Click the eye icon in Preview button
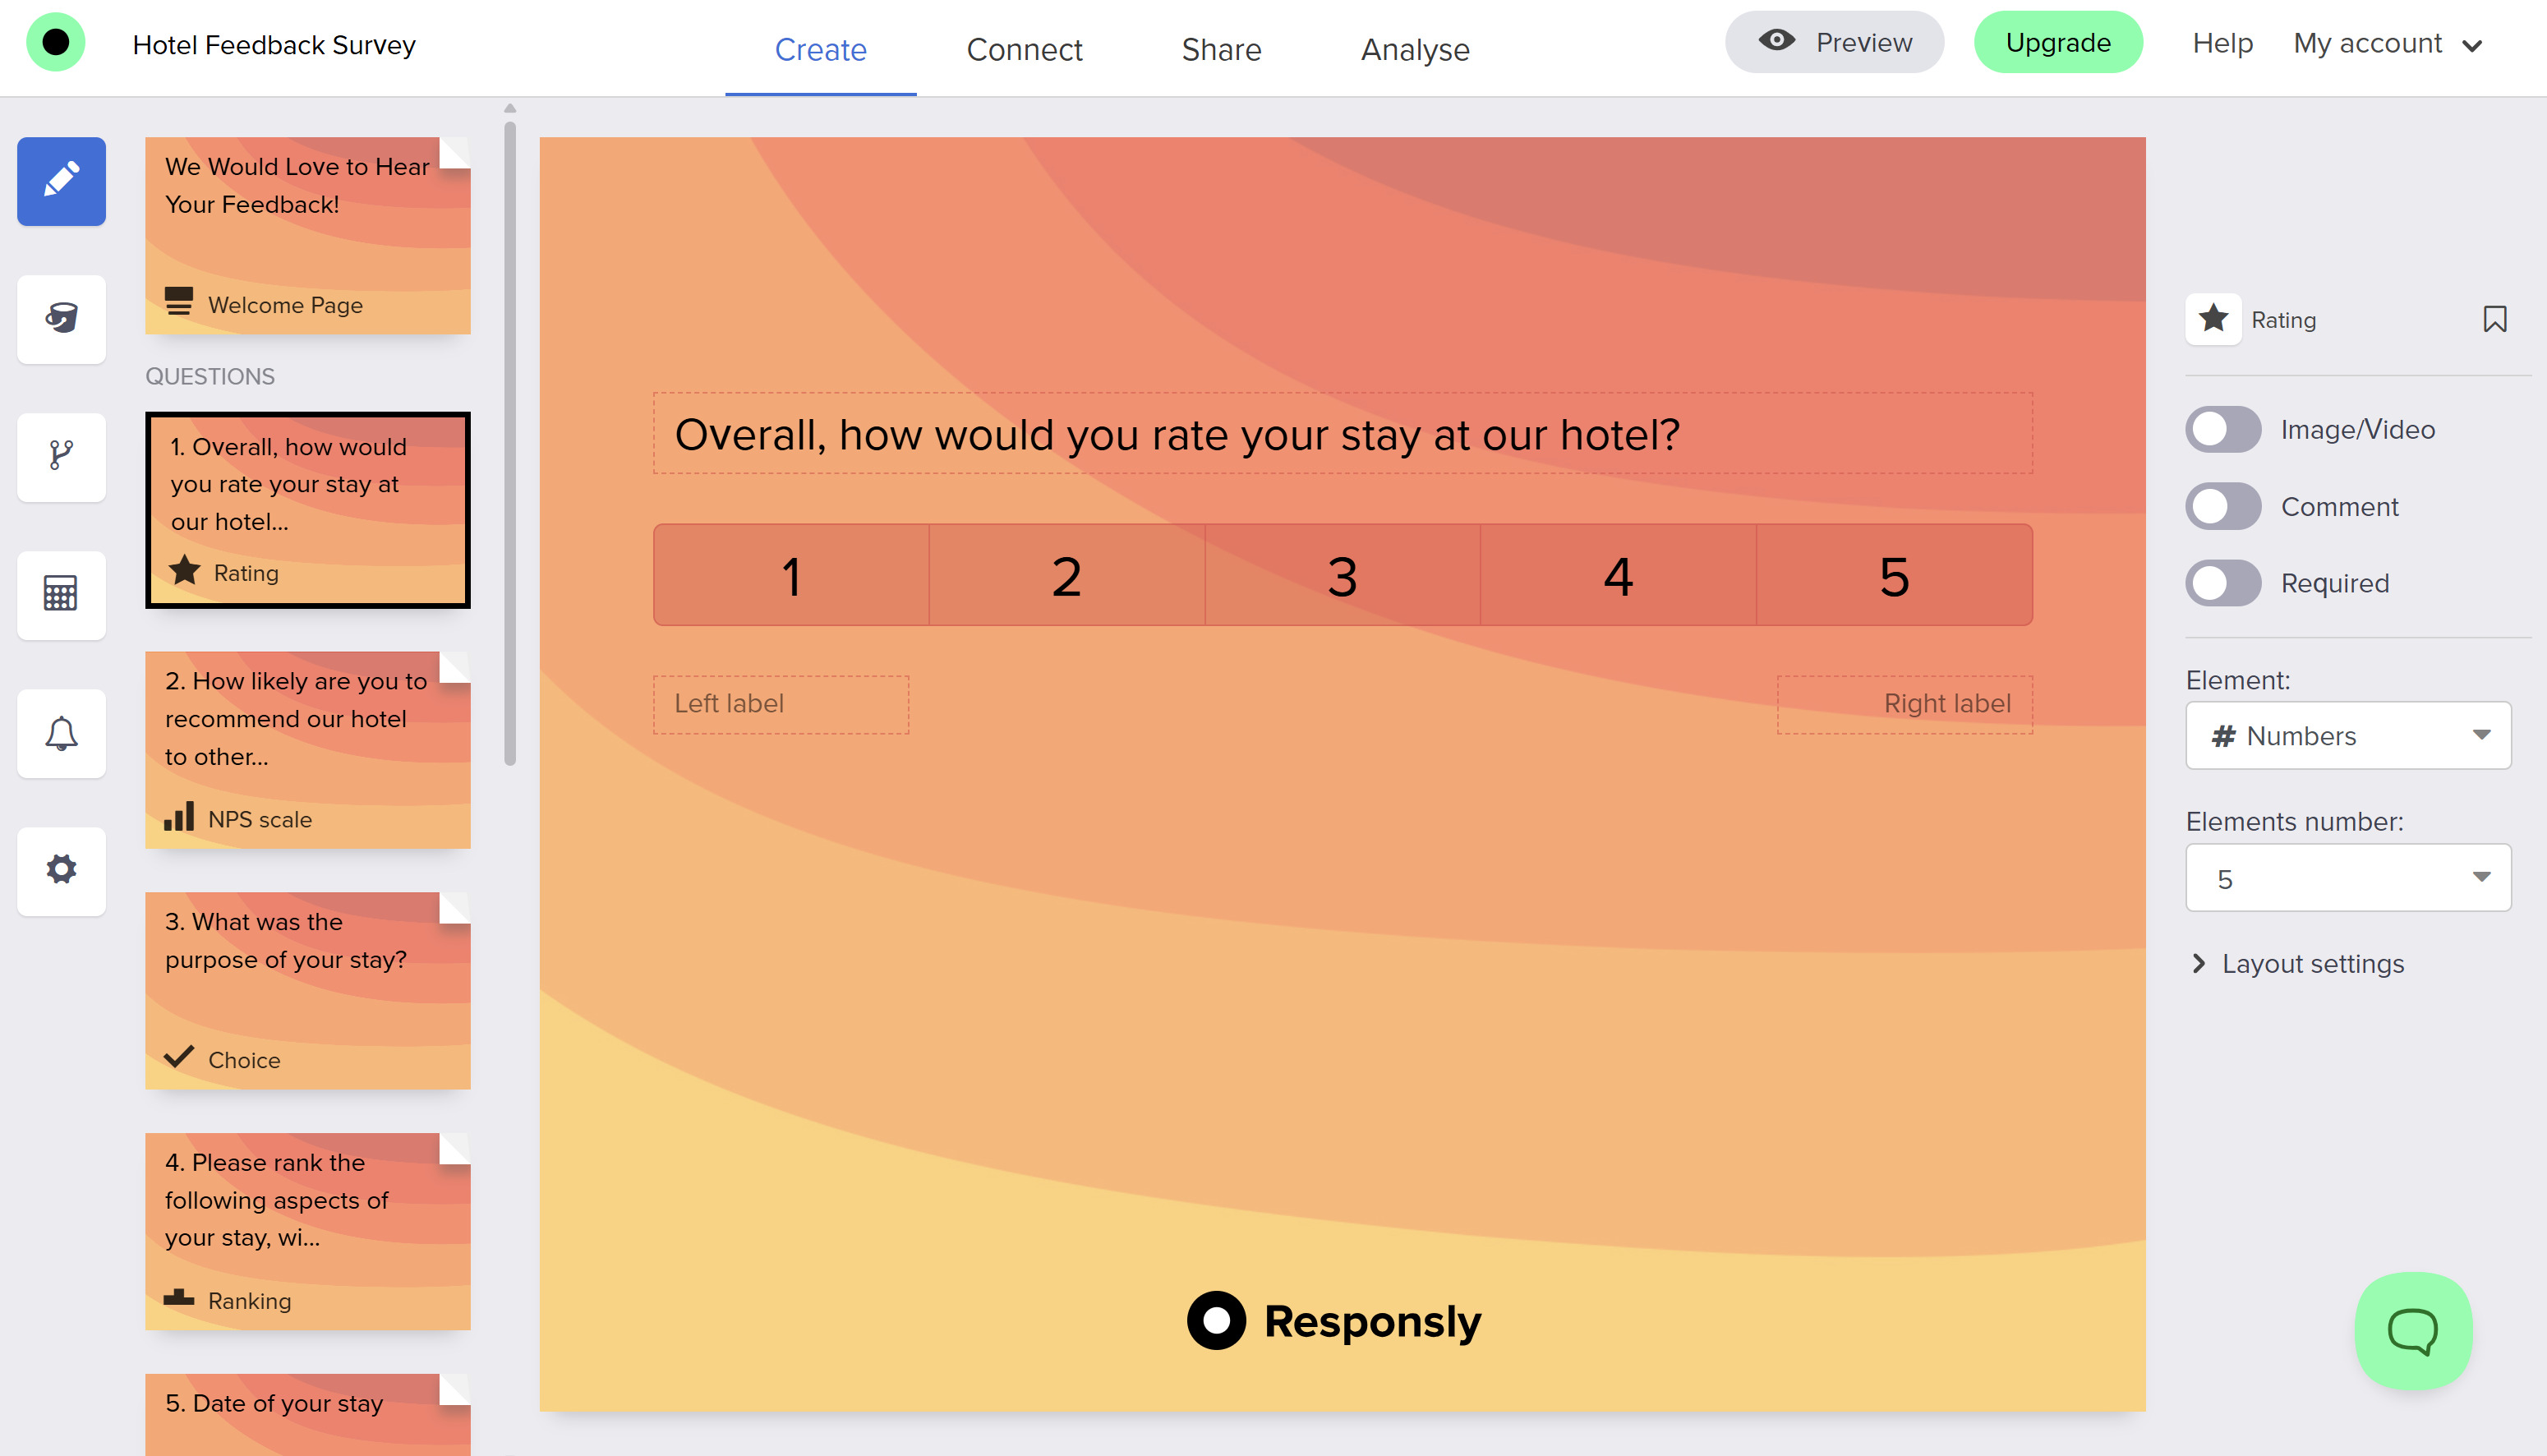 pyautogui.click(x=1776, y=41)
